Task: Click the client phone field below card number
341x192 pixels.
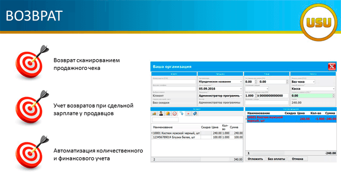Action: click(174, 89)
